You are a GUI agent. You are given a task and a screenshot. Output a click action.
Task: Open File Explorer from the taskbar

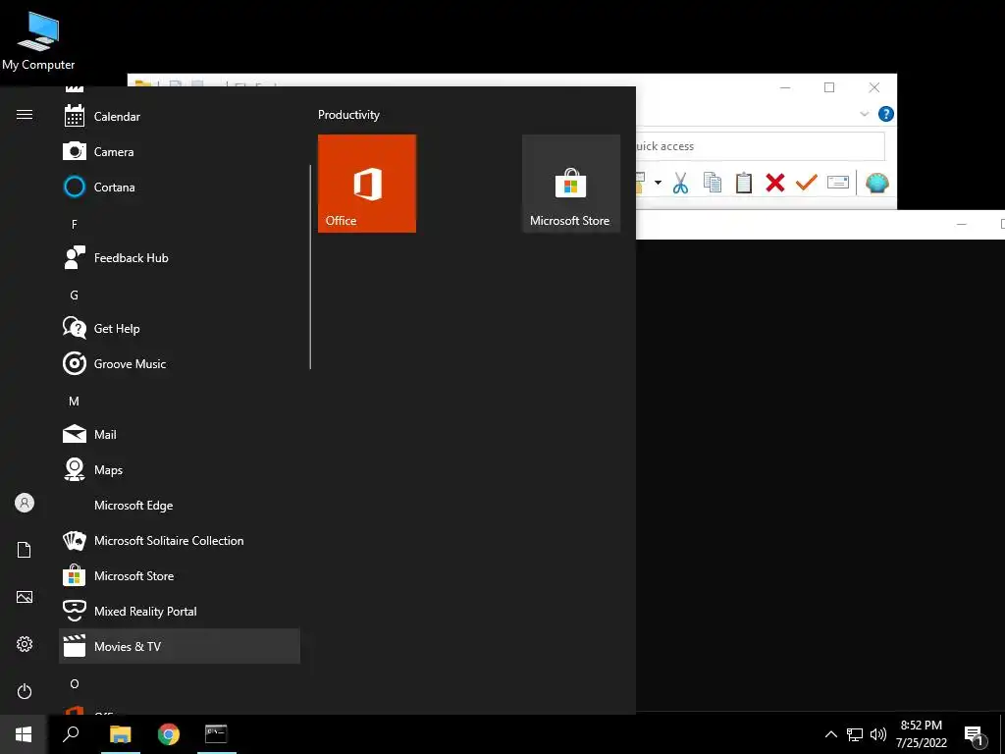[x=120, y=734]
